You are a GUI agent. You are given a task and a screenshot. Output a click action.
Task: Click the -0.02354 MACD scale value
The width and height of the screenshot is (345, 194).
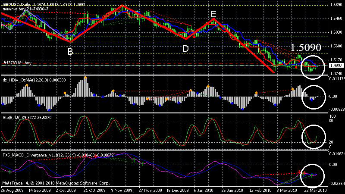(337, 184)
